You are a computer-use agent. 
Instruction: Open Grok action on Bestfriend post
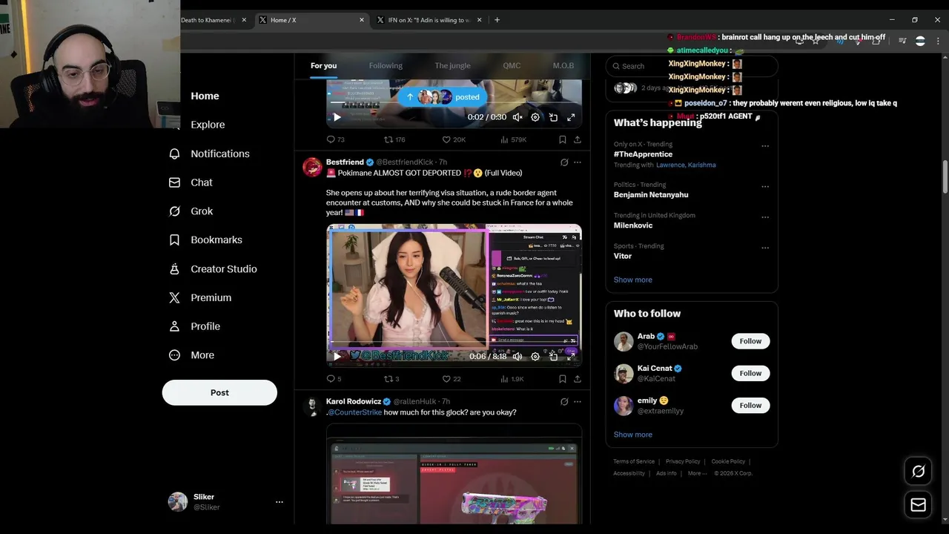tap(564, 162)
